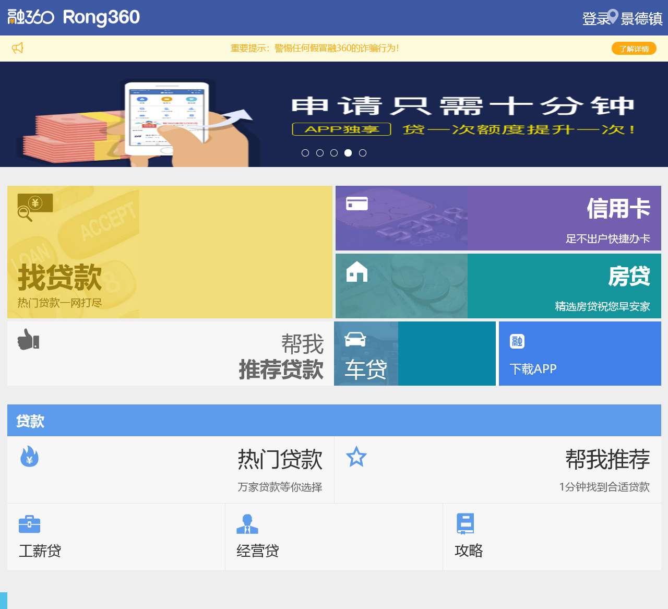Screen dimensions: 668x609
Task: Click the credit card icon
Action: (x=357, y=204)
